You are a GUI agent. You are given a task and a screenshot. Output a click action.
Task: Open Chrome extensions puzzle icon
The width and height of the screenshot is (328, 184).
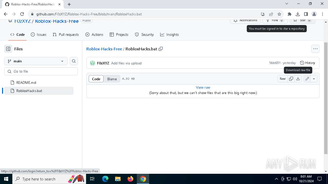pos(290,14)
